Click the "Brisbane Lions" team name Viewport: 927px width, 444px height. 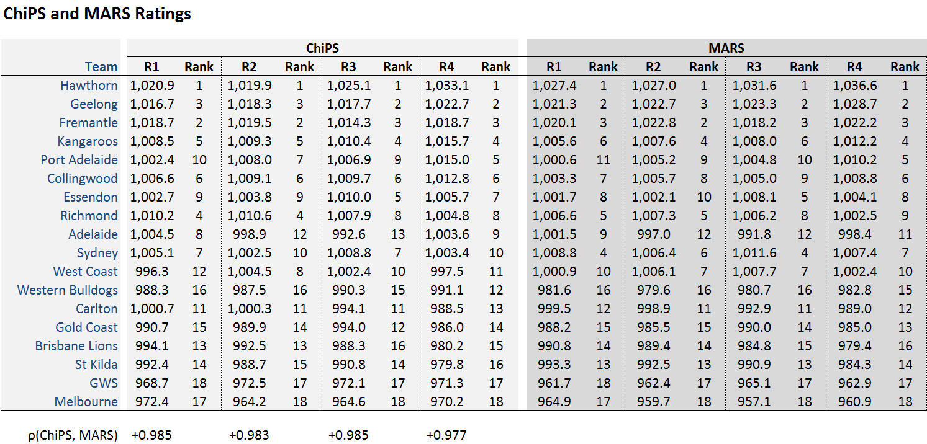tap(76, 346)
